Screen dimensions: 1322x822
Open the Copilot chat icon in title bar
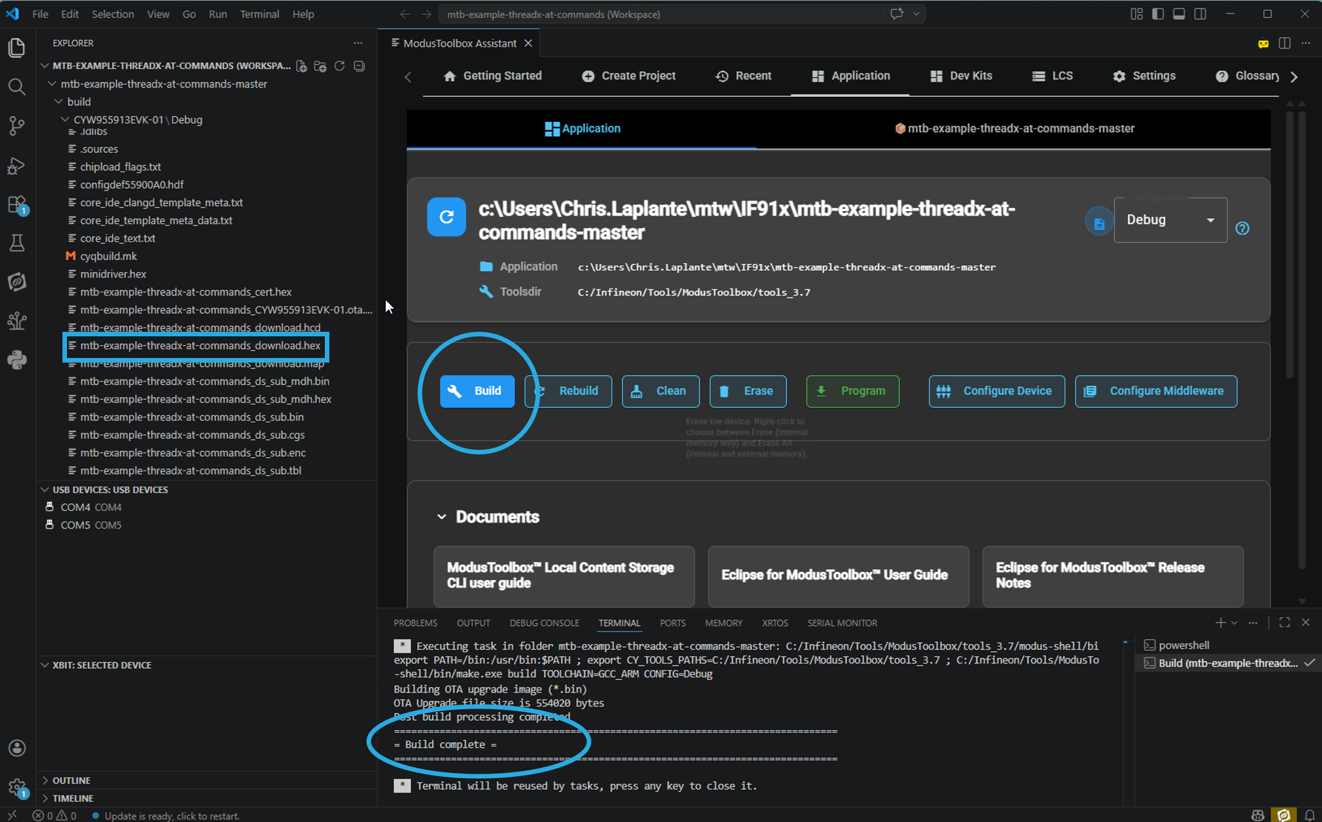897,14
